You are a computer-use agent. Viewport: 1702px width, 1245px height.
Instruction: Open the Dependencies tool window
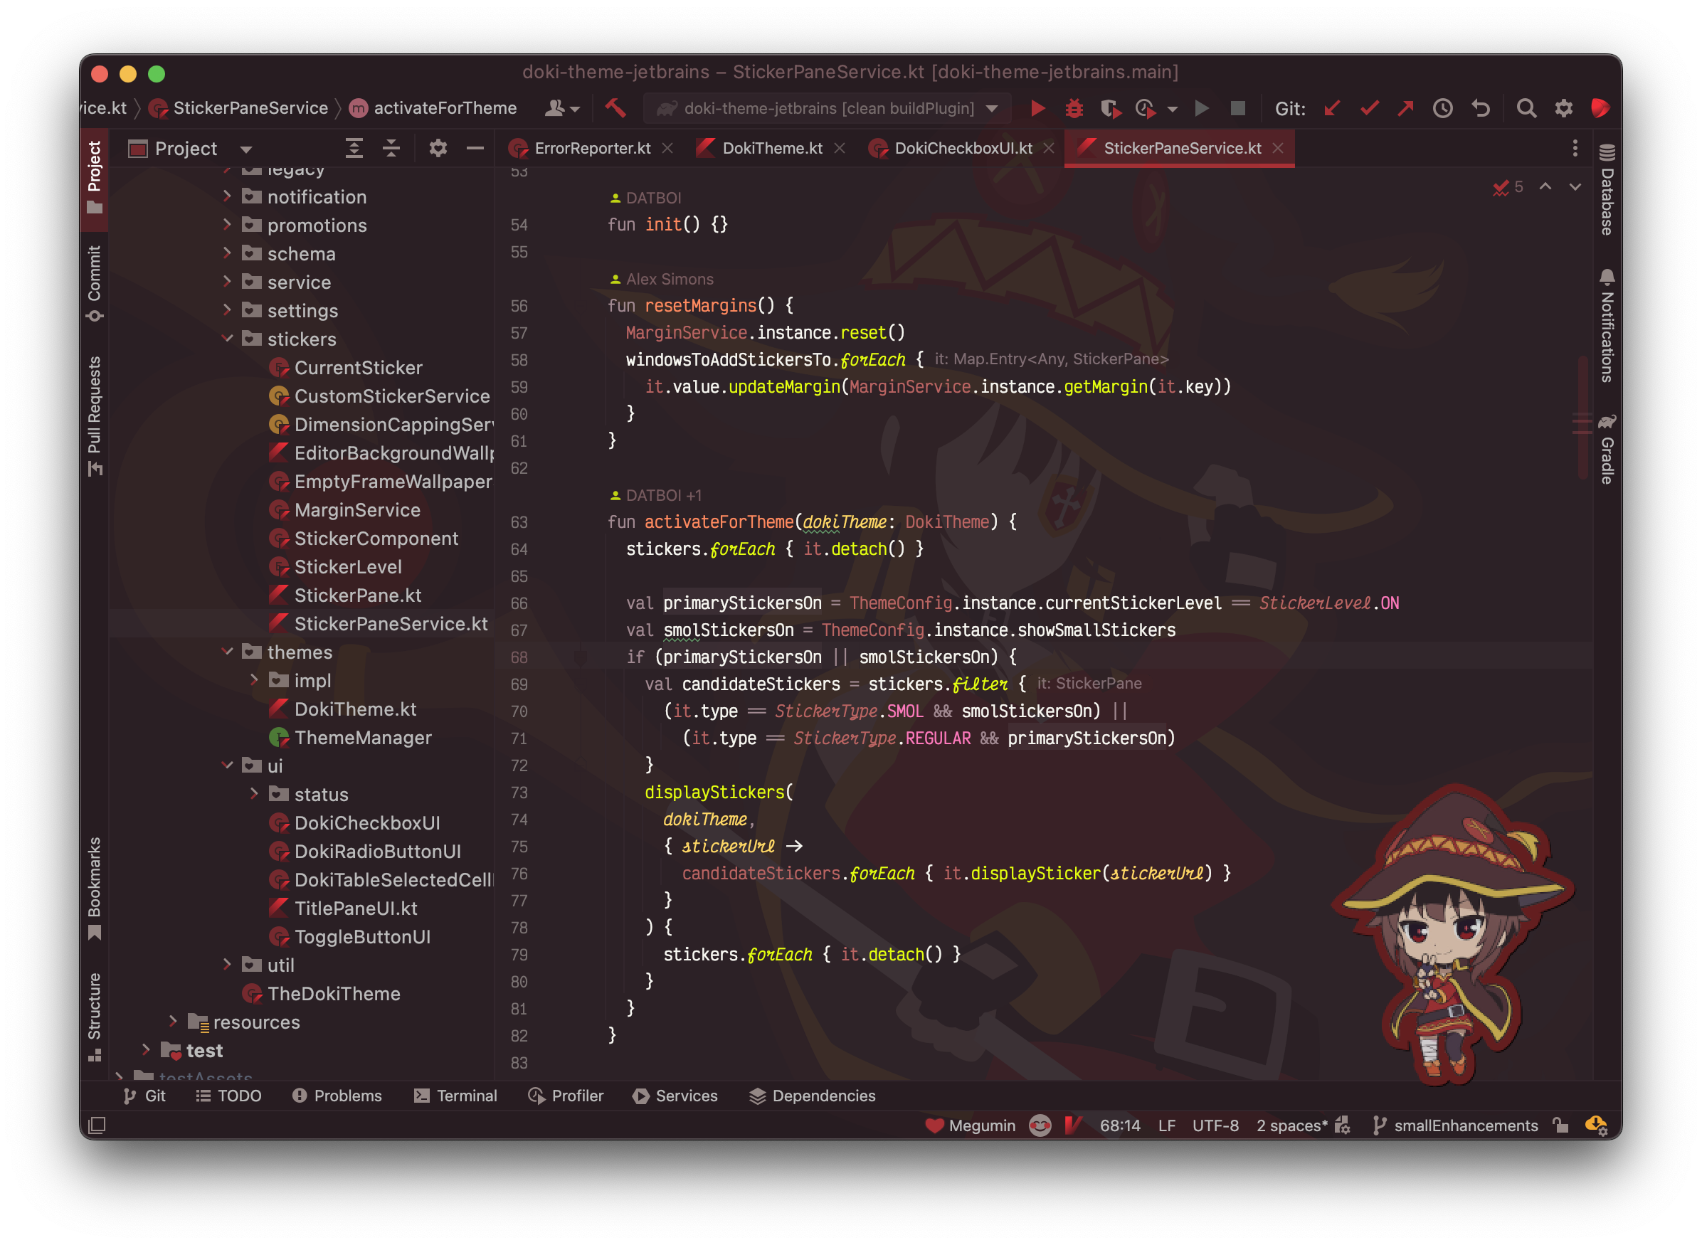[813, 1096]
